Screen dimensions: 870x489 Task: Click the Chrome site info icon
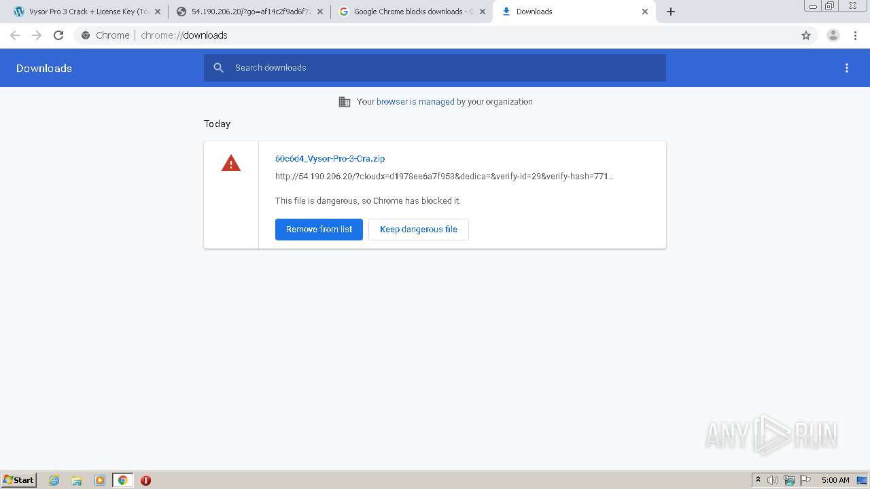pos(86,35)
